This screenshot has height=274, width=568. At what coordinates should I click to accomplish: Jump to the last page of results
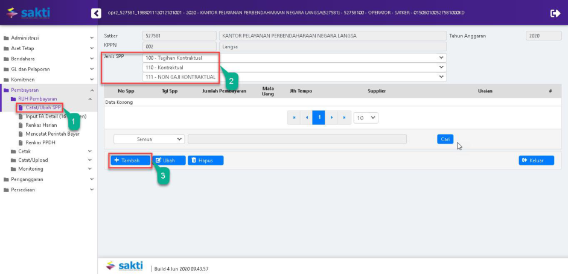[x=344, y=118]
